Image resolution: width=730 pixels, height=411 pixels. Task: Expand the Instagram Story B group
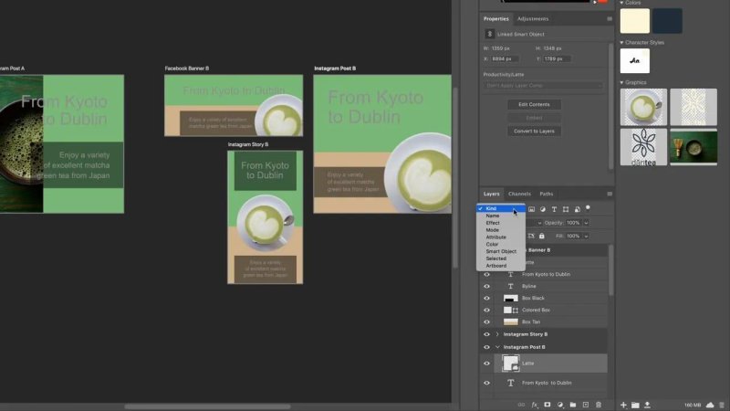(x=497, y=334)
